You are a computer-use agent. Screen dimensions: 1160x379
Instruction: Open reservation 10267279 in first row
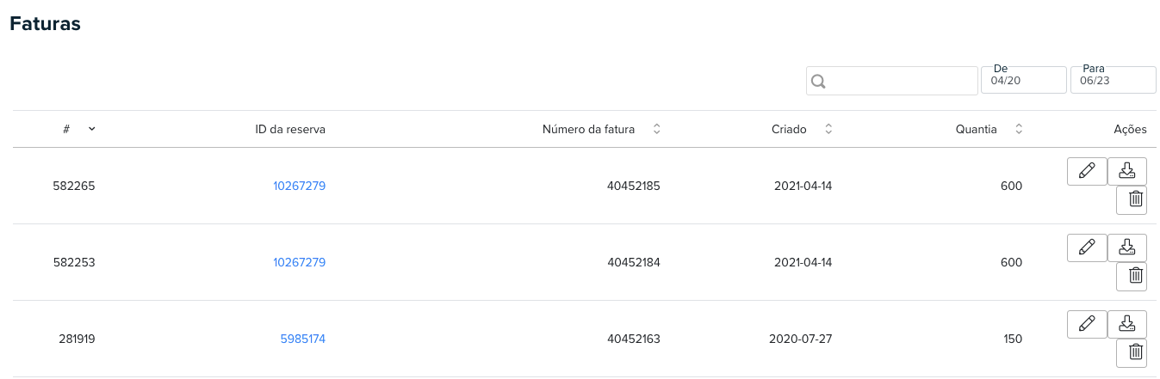(299, 186)
